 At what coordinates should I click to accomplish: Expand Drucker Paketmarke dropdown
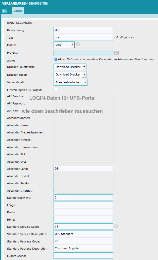(70, 67)
